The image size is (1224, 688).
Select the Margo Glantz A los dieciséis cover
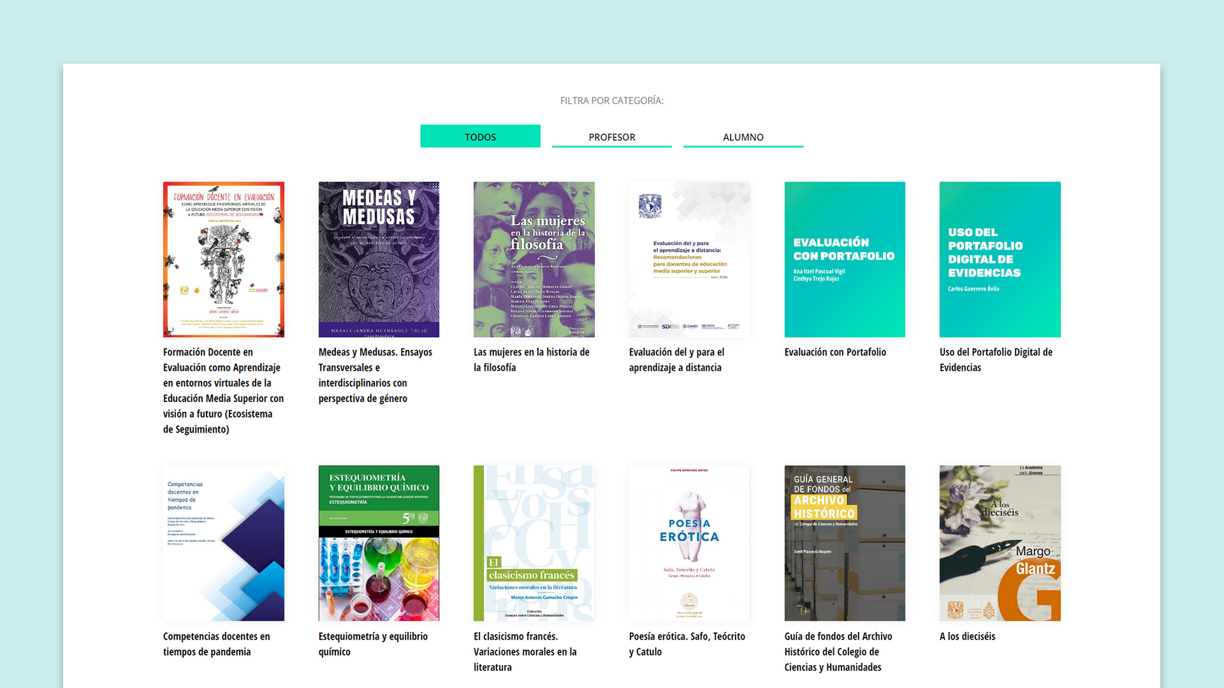point(1000,543)
